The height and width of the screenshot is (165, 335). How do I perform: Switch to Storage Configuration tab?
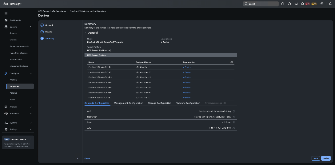pos(159,103)
